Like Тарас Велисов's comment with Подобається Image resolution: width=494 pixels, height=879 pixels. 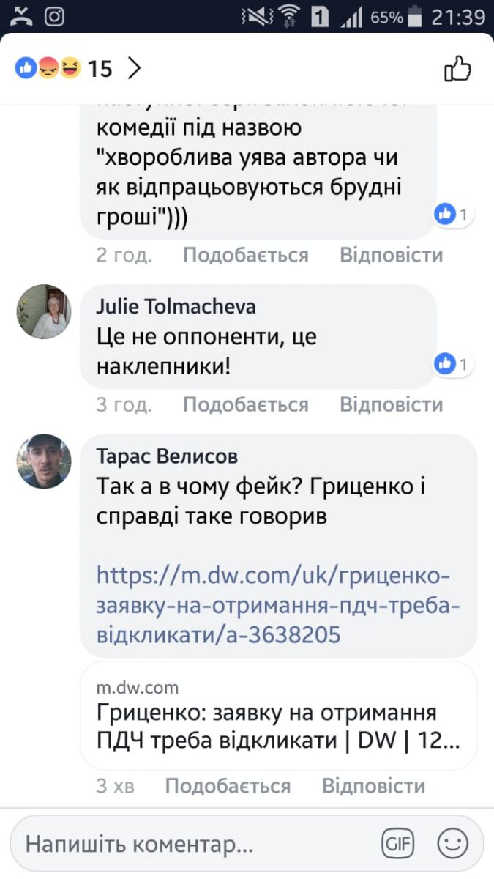click(x=228, y=786)
